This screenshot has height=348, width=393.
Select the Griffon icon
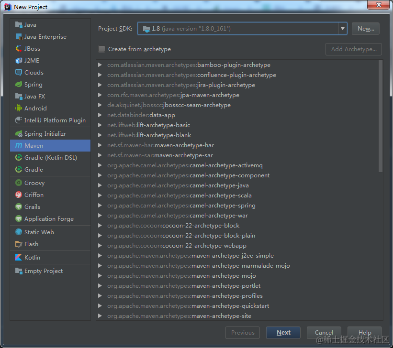[19, 195]
